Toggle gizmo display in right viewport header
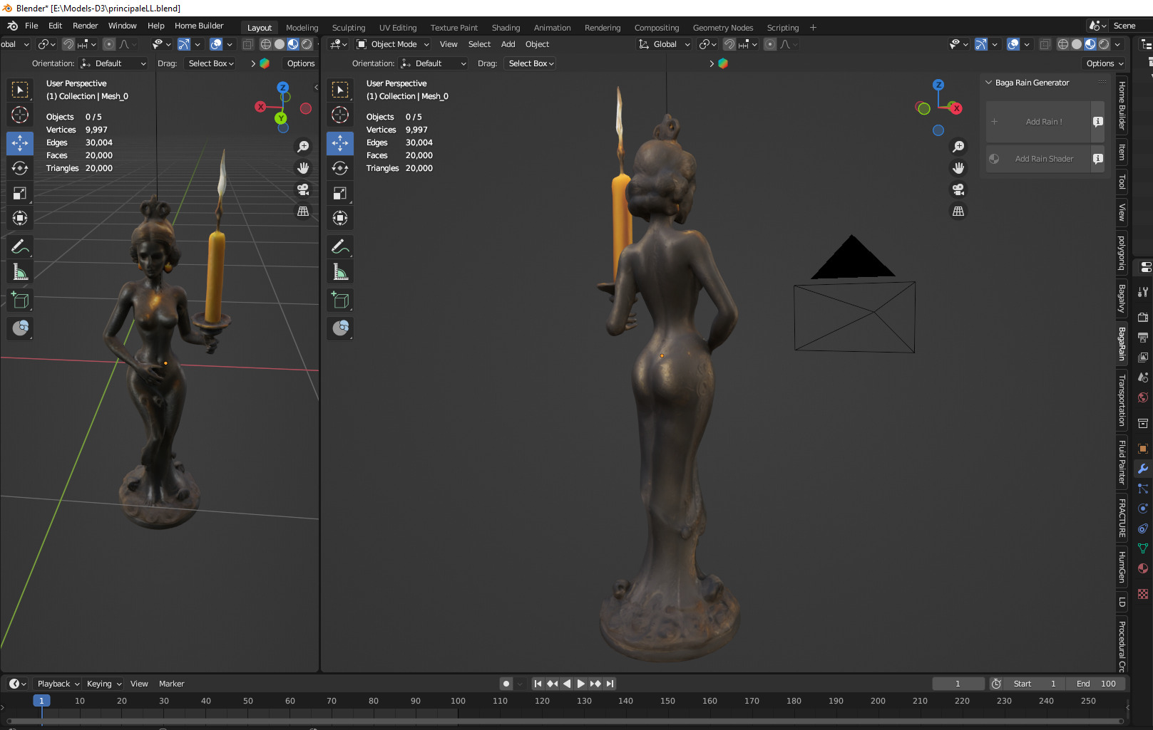 [981, 44]
